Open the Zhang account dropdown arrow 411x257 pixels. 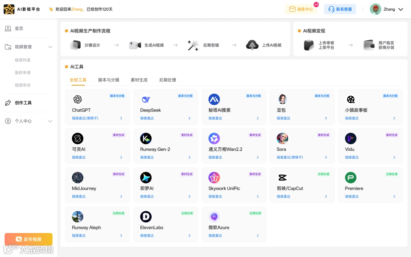401,10
